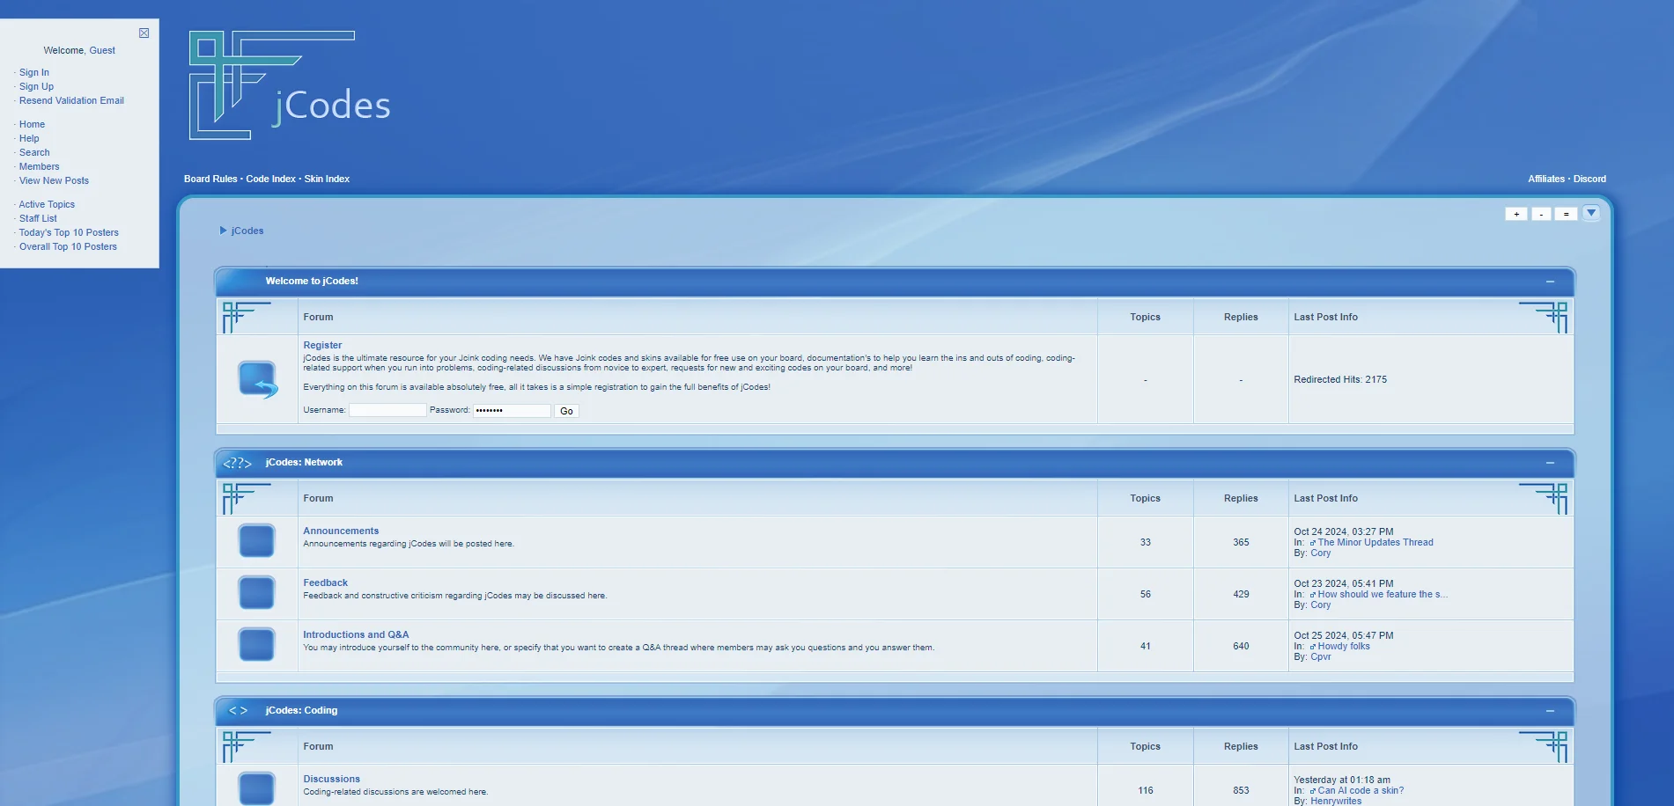This screenshot has width=1674, height=806.
Task: Collapse the jCodes: Coding category
Action: point(1550,711)
